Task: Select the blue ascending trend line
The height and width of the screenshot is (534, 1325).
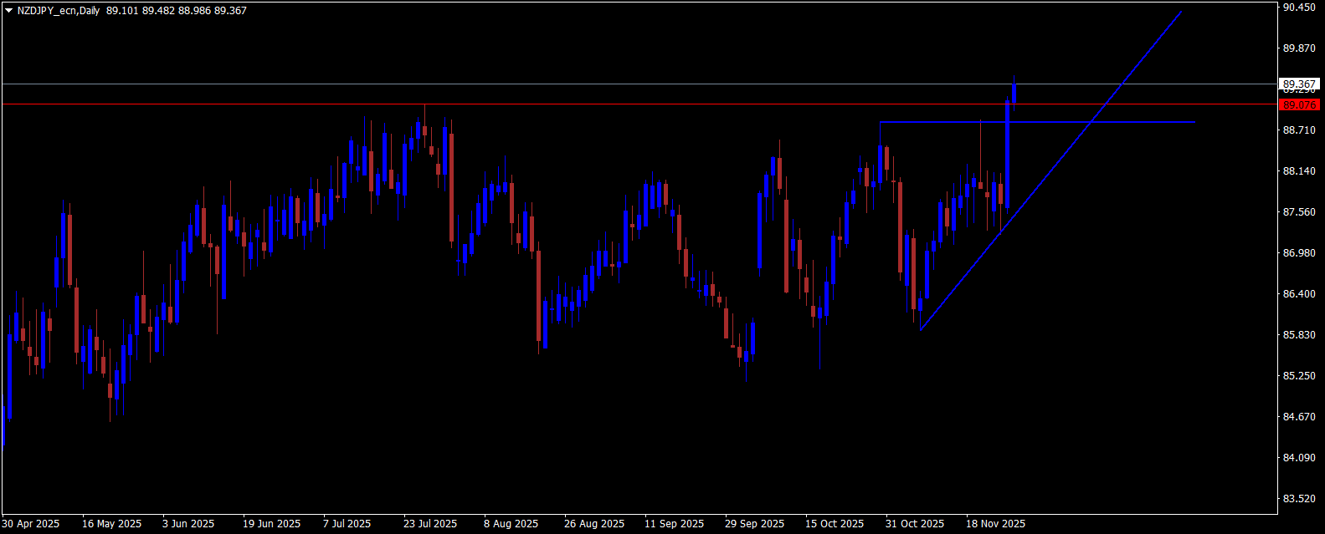Action: point(1050,170)
